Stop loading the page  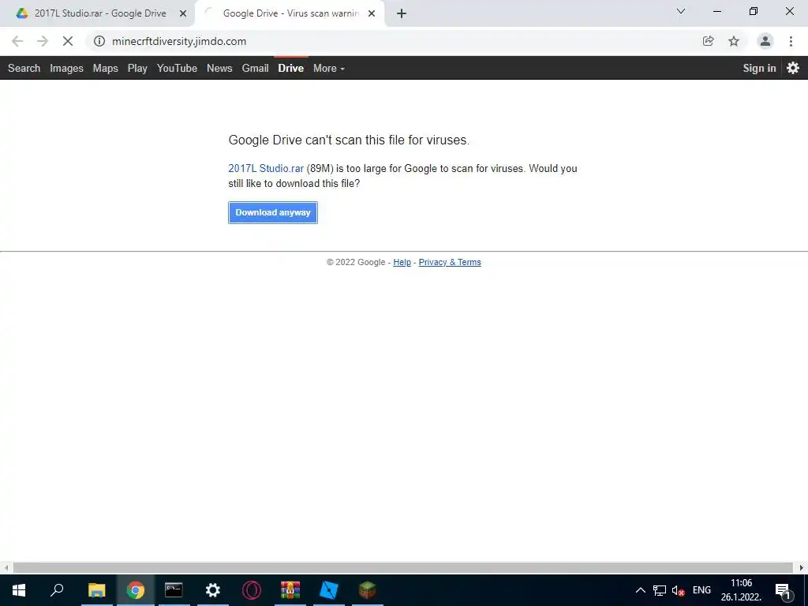(68, 41)
